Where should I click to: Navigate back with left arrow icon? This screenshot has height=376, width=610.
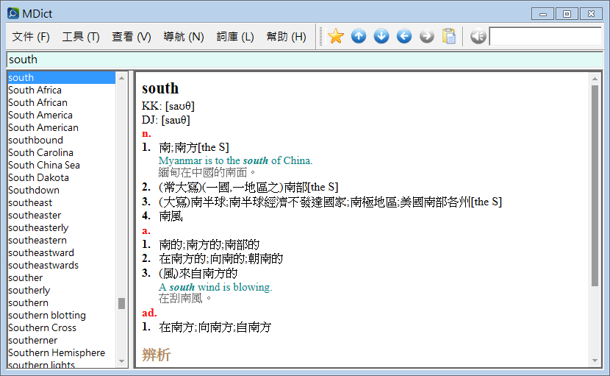coord(404,36)
